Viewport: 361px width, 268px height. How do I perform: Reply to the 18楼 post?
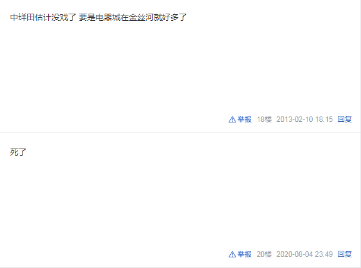pyautogui.click(x=345, y=119)
